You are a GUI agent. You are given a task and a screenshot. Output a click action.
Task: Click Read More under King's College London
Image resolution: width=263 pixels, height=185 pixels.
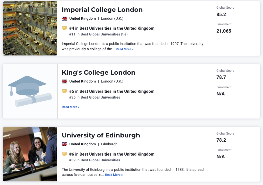coord(70,107)
